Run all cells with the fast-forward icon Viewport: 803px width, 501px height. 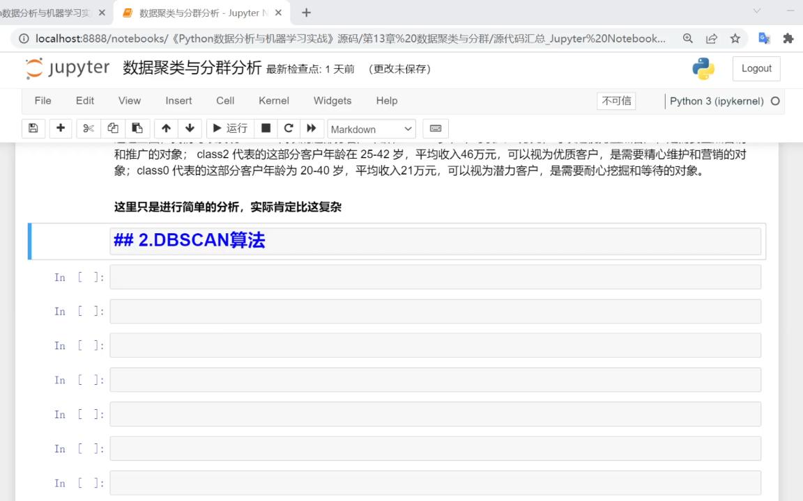click(312, 128)
